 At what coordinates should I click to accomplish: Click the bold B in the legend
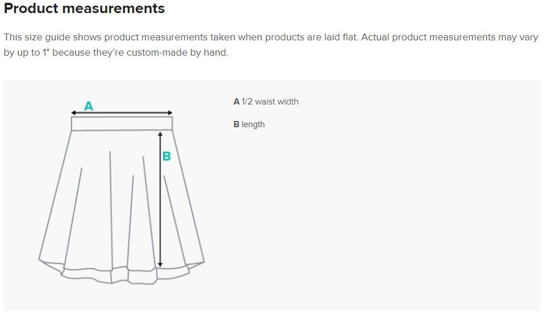237,124
